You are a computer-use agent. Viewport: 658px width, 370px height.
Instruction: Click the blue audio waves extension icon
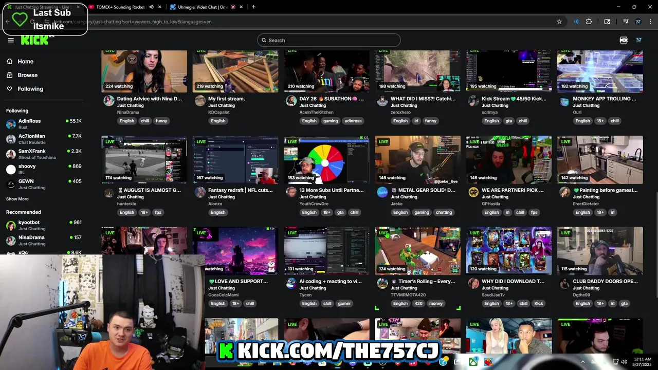pyautogui.click(x=576, y=22)
